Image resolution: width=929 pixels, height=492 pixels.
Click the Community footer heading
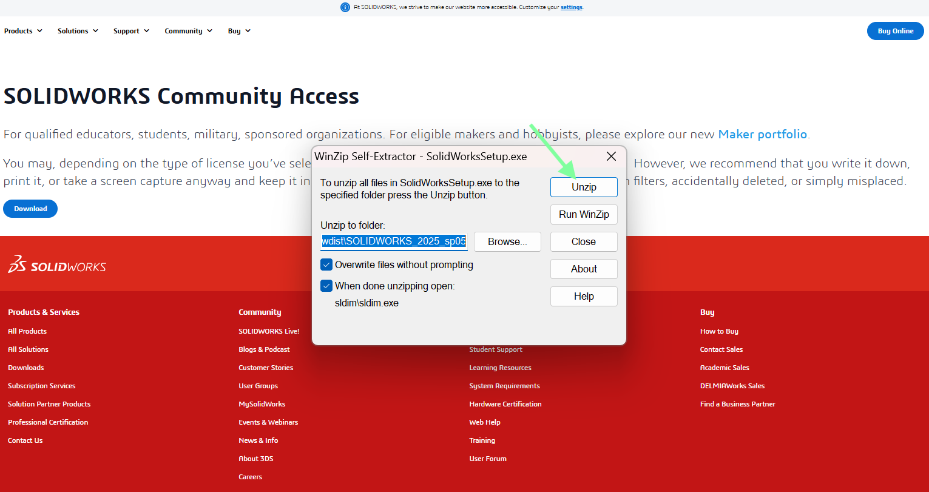pyautogui.click(x=260, y=312)
